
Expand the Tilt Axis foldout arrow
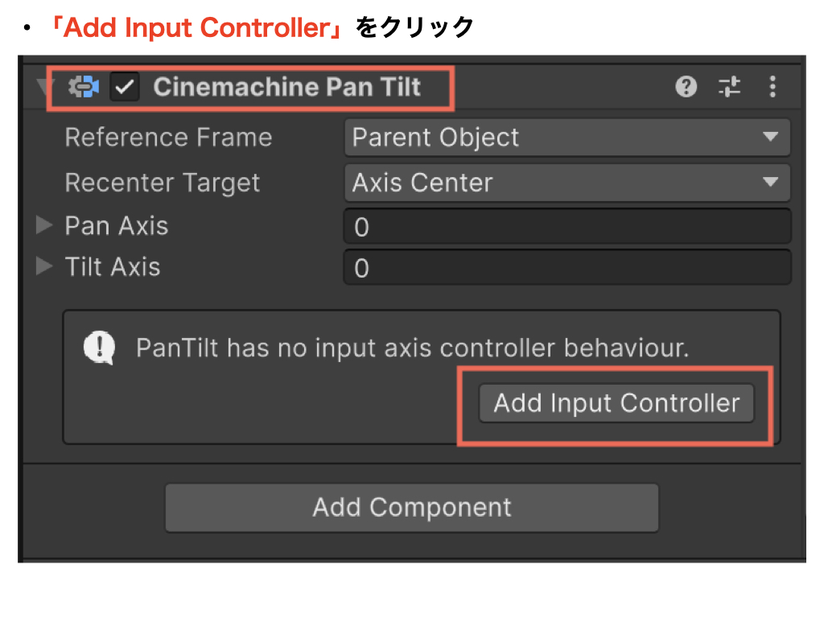[x=44, y=267]
